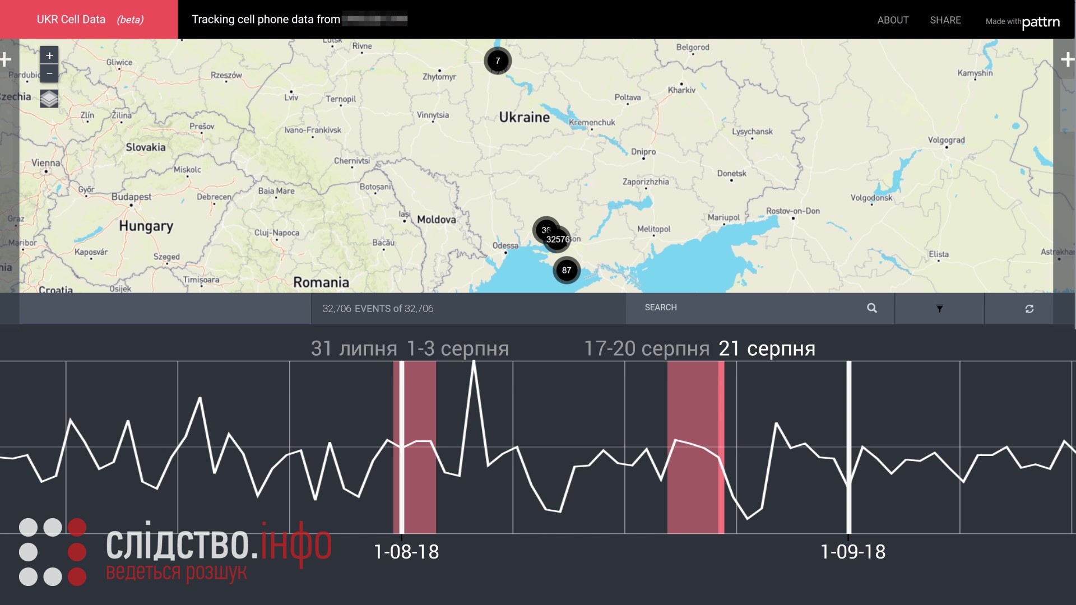The image size is (1076, 605).
Task: Click the 31 липня label
Action: (x=354, y=348)
